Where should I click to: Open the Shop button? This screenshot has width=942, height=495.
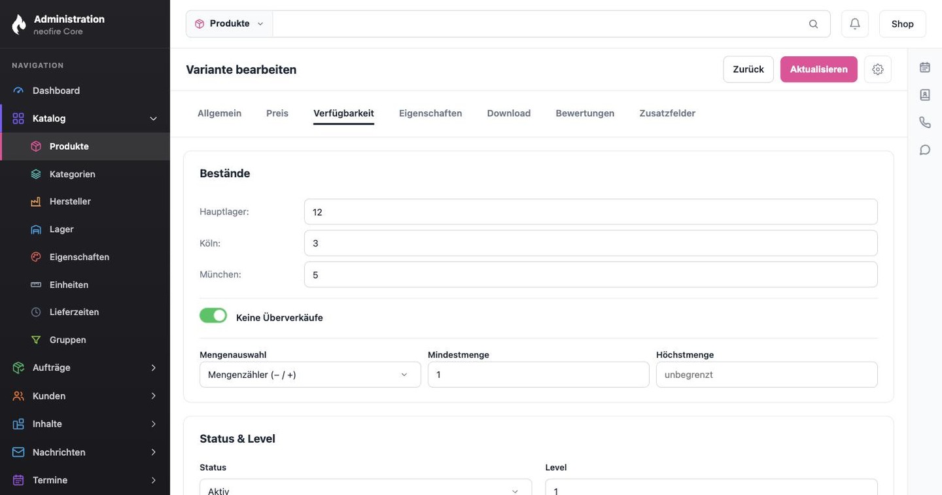[x=903, y=24]
